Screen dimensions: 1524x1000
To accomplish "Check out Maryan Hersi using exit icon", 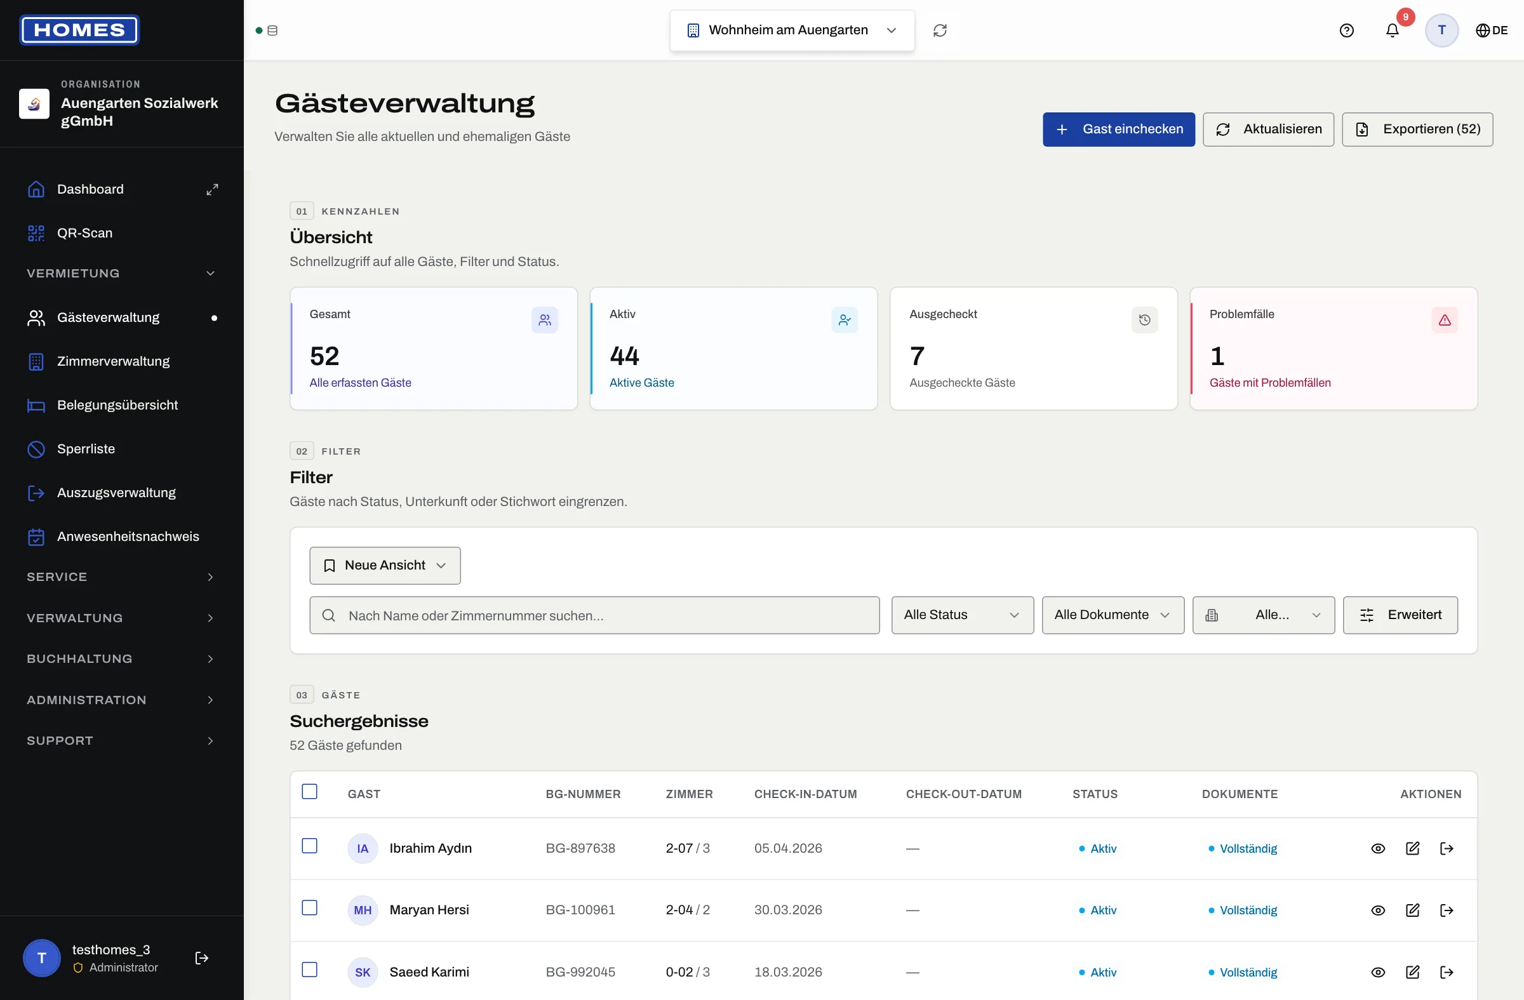I will [1446, 910].
